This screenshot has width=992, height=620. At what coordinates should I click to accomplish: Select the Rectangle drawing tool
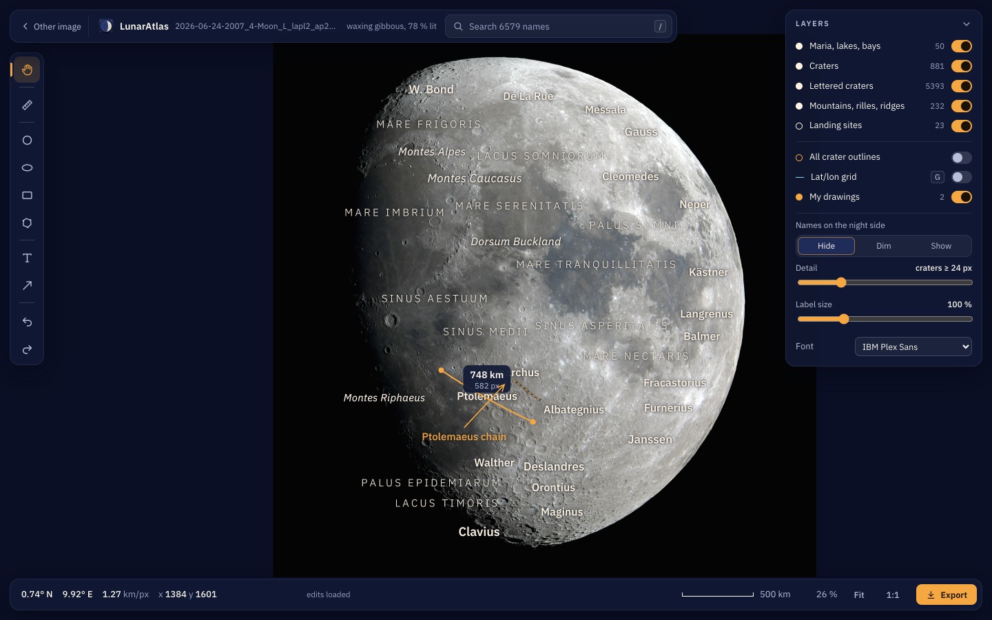[x=27, y=195]
